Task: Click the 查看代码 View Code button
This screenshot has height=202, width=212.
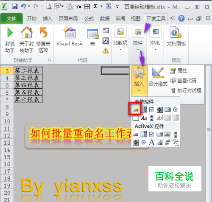Action: click(x=183, y=81)
